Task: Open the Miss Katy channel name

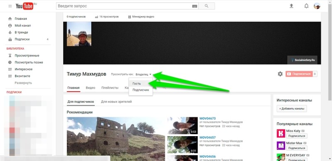Action: [x=293, y=131]
